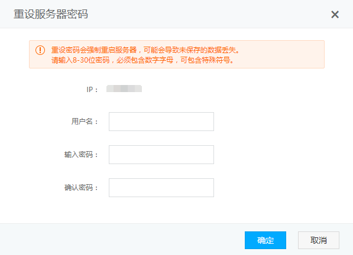
Task: Click the 输入密码 field label
Action: click(81, 155)
